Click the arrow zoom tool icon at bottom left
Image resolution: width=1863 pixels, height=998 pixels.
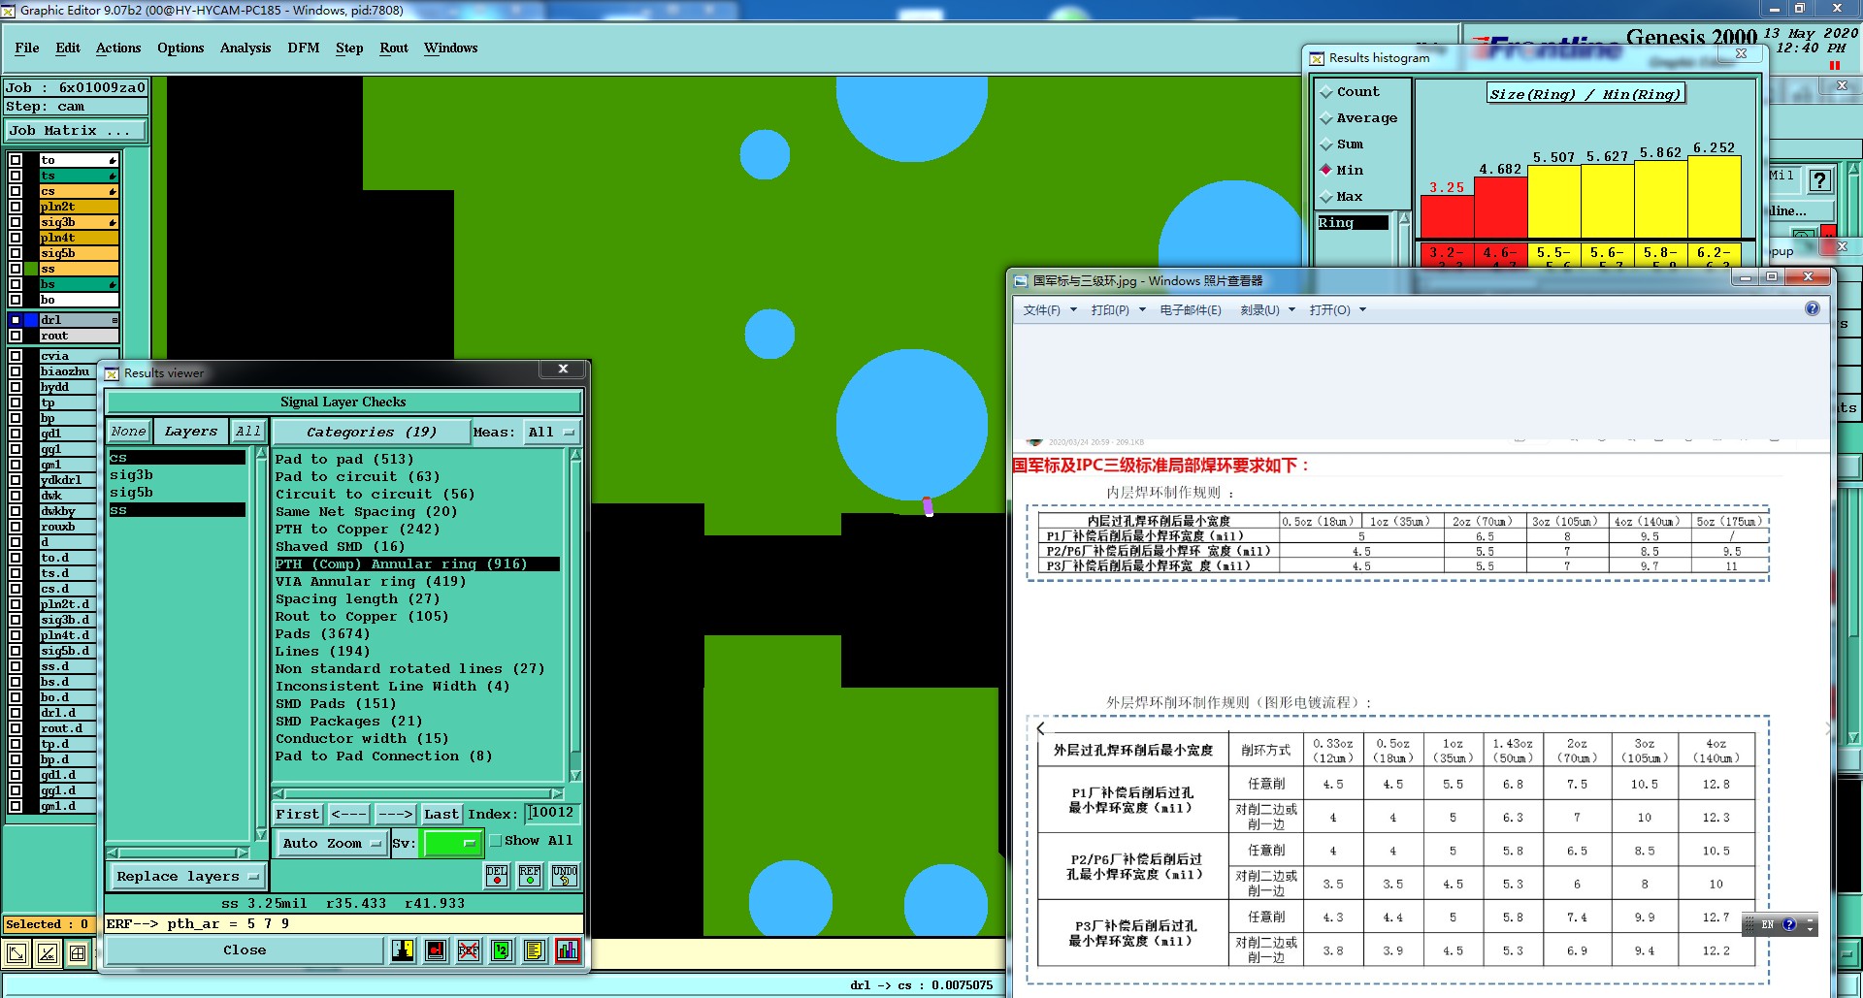[x=16, y=954]
